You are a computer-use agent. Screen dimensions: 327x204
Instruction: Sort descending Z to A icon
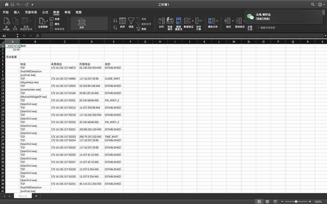pos(115,27)
